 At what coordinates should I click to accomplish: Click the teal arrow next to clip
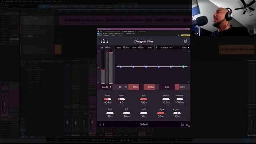(x=164, y=109)
